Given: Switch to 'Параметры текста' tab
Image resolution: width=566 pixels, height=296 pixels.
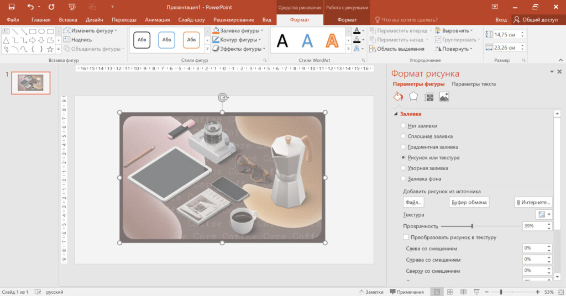Looking at the screenshot, I should coord(473,84).
